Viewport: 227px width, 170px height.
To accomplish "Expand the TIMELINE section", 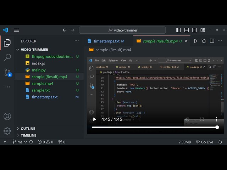I will [28, 135].
